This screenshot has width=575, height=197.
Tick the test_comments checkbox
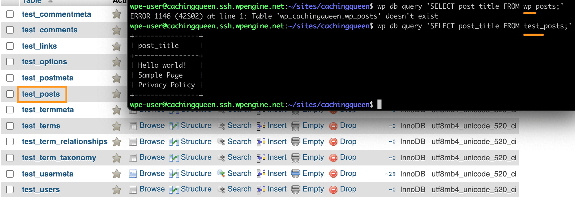[10, 30]
